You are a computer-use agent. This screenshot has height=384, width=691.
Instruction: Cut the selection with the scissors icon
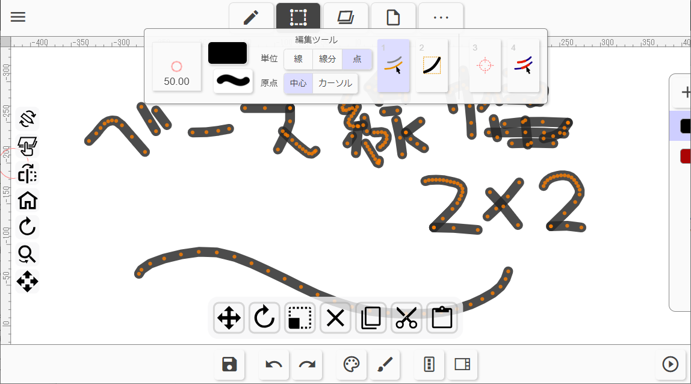point(406,318)
